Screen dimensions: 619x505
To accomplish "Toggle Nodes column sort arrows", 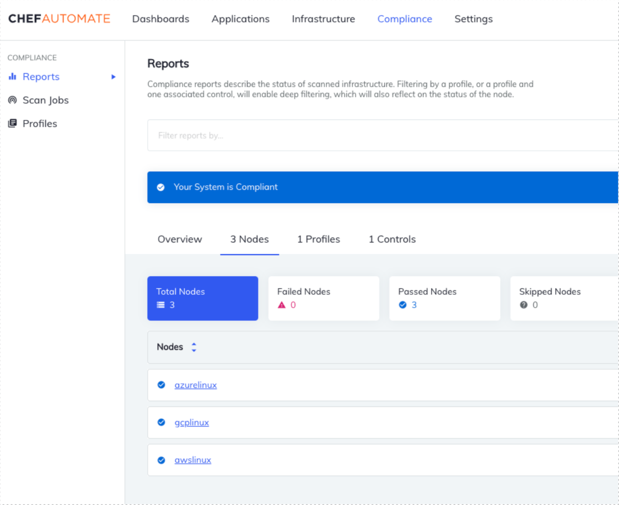I will (194, 347).
